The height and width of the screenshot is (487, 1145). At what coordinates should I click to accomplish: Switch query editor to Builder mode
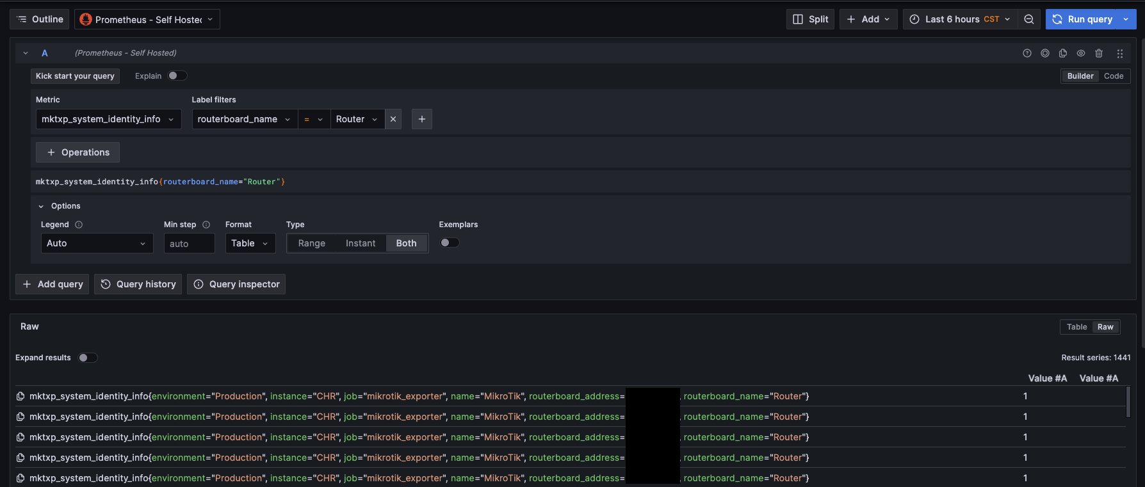[1080, 76]
